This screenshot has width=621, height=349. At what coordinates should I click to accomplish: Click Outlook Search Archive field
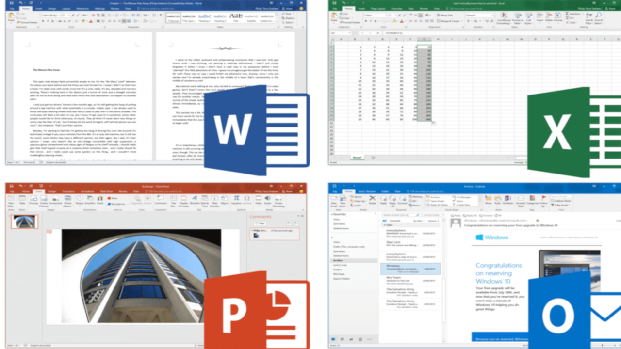point(401,215)
